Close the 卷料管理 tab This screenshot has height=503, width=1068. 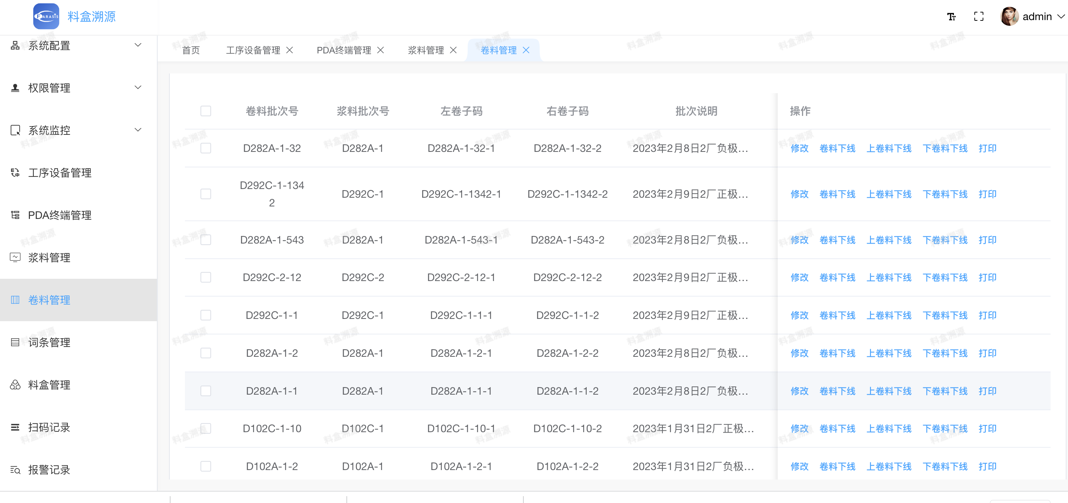[526, 50]
